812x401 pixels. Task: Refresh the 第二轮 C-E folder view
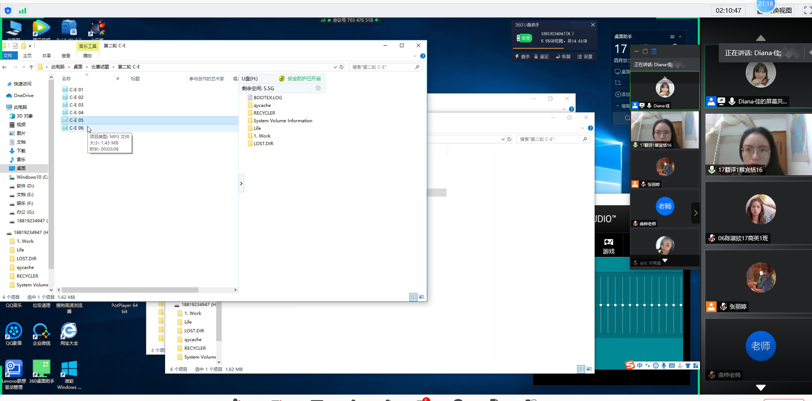click(x=341, y=67)
